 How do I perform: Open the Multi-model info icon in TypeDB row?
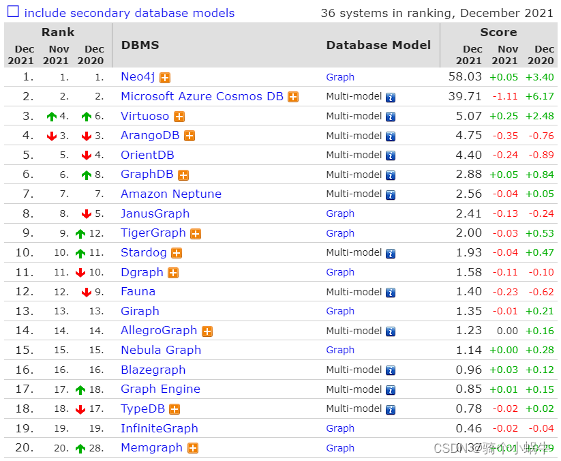click(391, 409)
